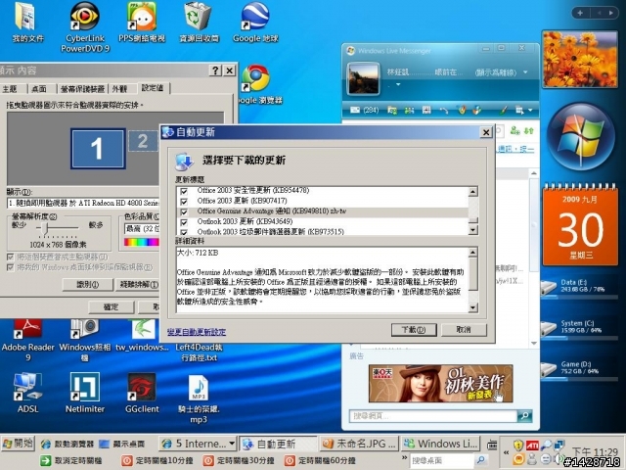Open the Recycle Bin desktop icon

(x=198, y=17)
